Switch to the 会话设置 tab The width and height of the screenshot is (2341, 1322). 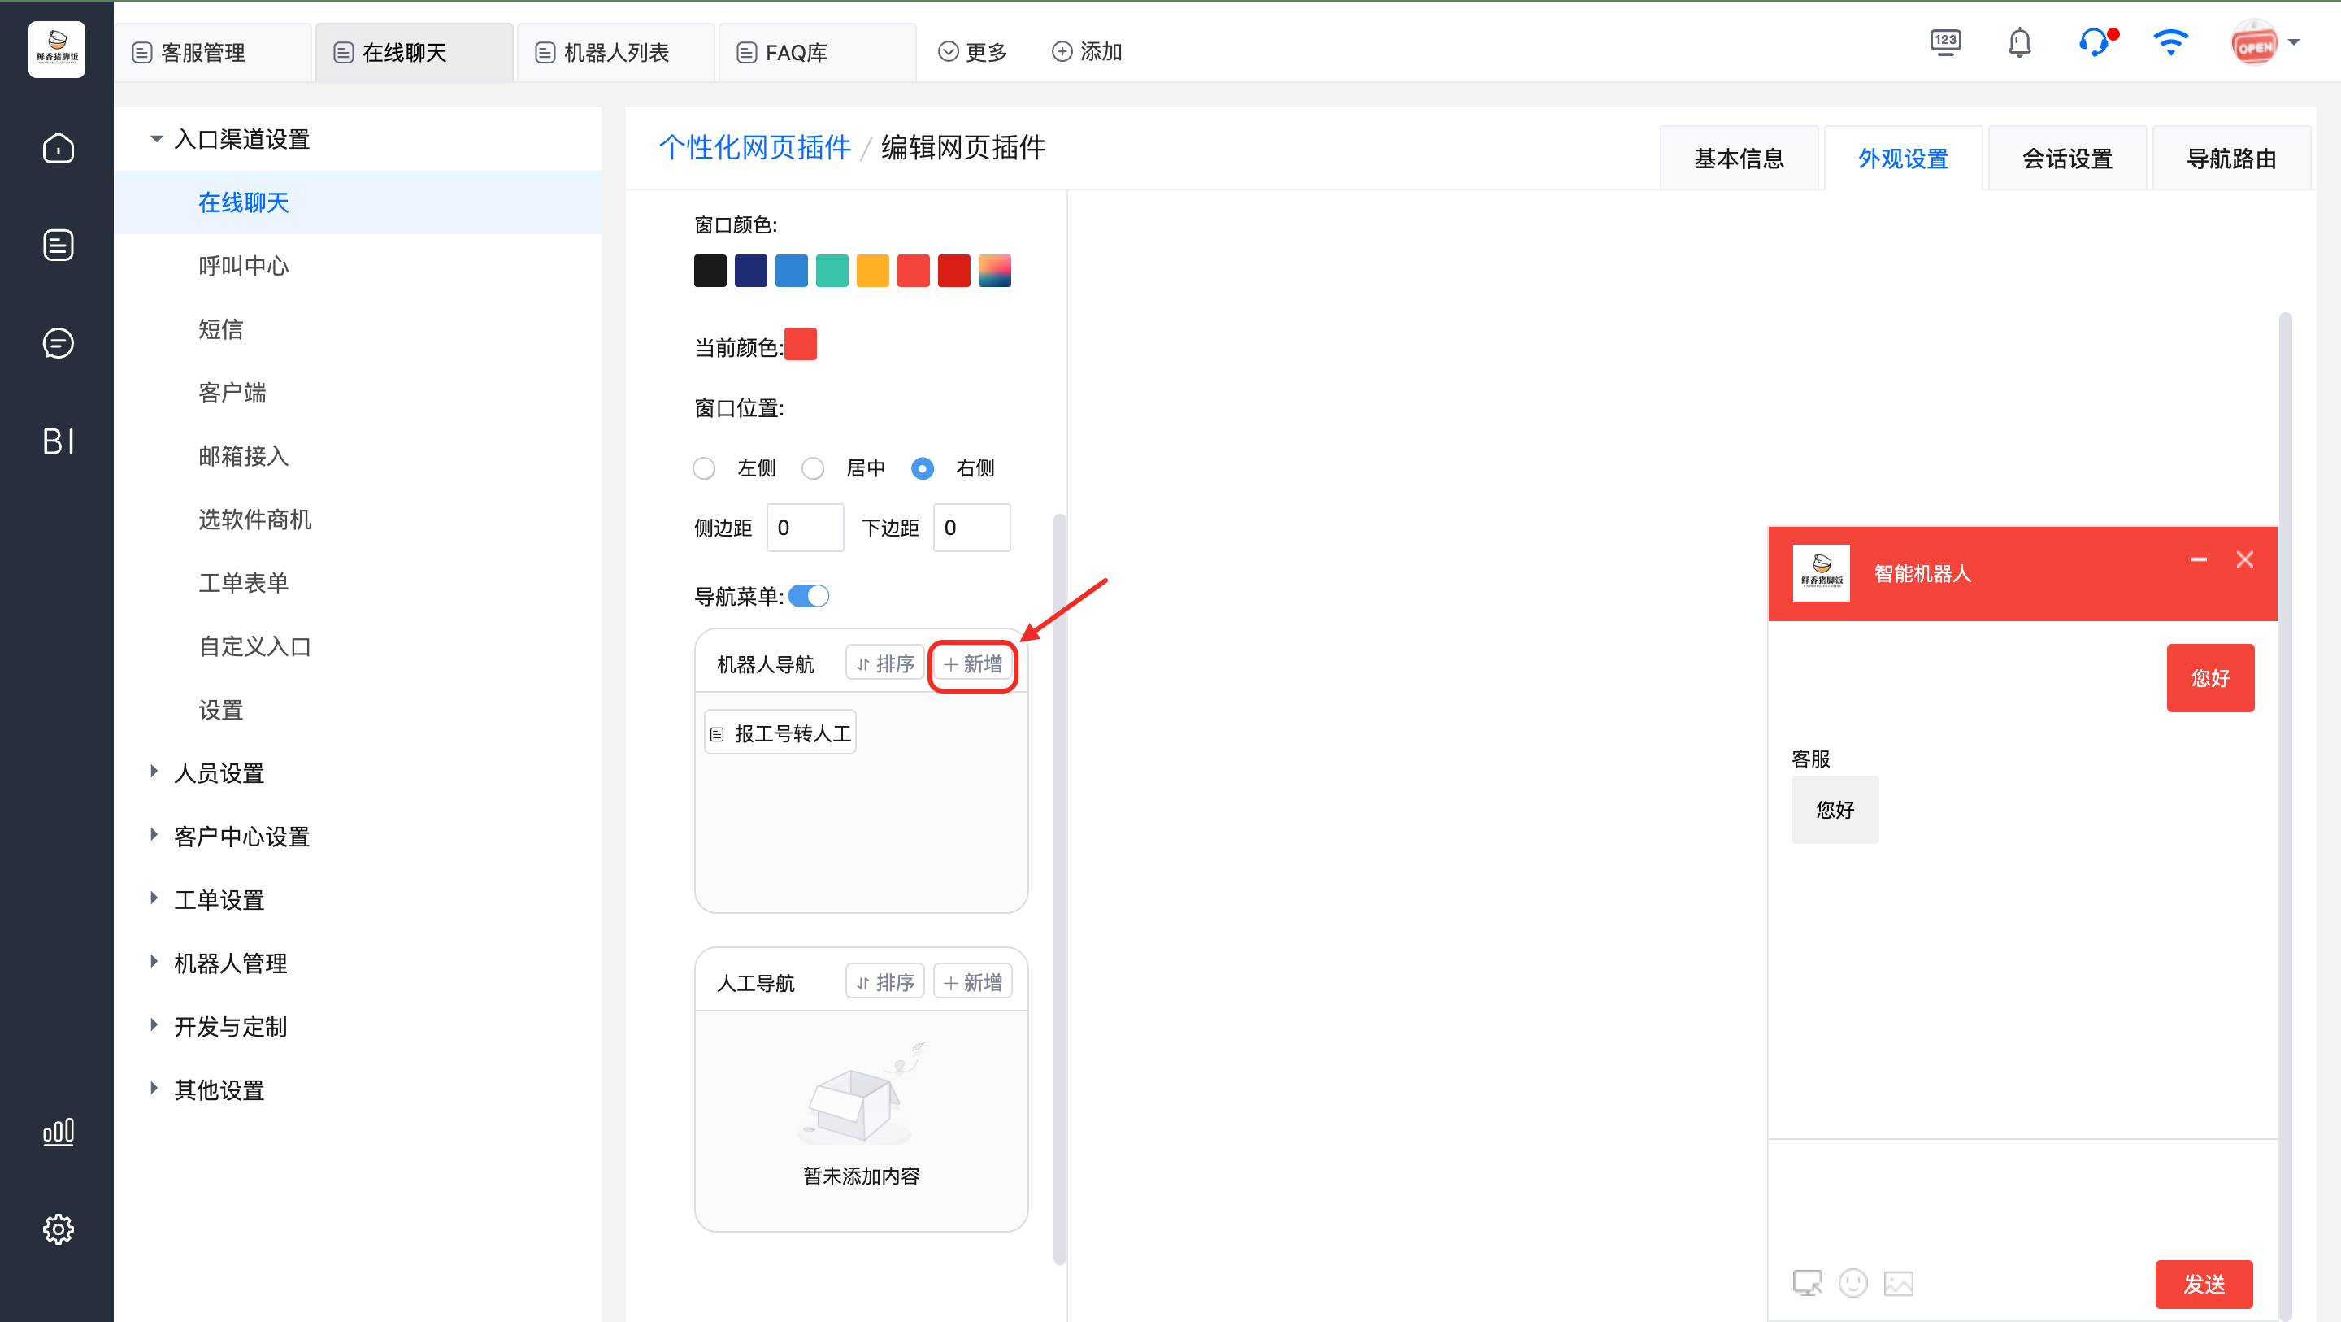[x=2066, y=159]
